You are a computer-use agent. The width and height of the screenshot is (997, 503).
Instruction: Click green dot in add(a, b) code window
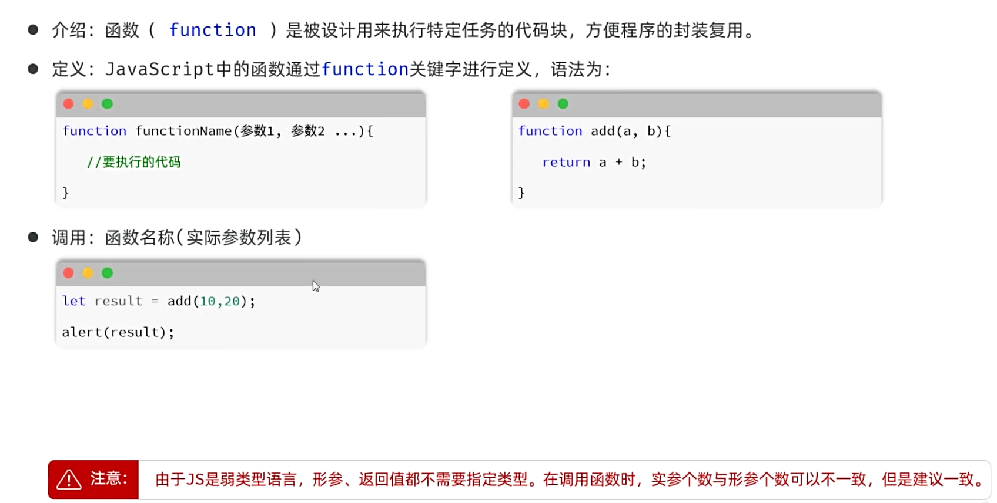[x=563, y=104]
